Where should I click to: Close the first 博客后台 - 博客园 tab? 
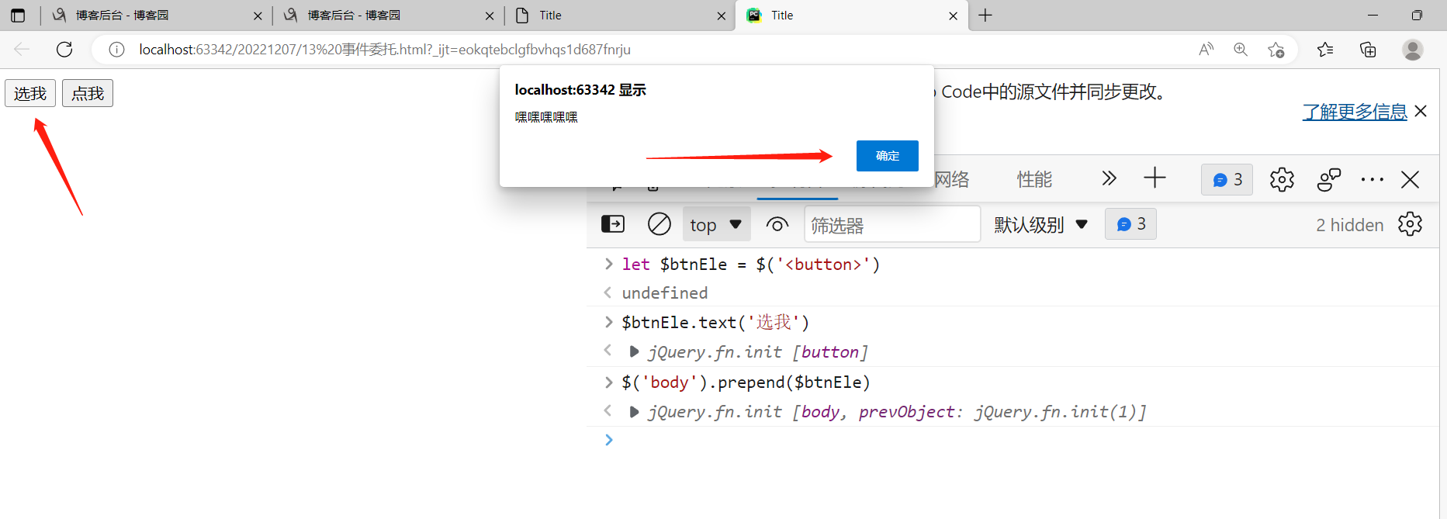click(258, 16)
